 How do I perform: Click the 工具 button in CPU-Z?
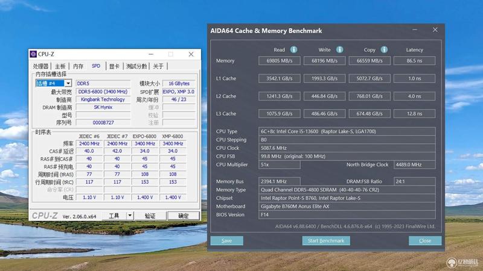pos(114,216)
